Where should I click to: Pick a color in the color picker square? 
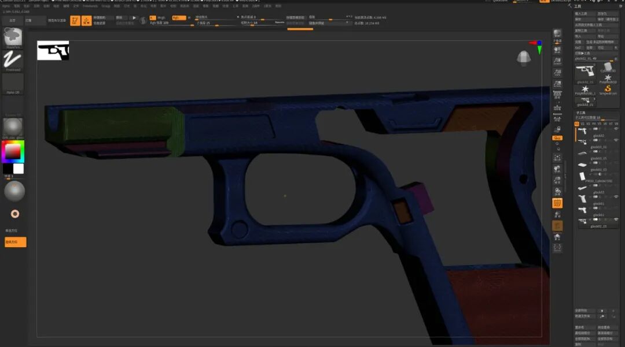coord(13,151)
